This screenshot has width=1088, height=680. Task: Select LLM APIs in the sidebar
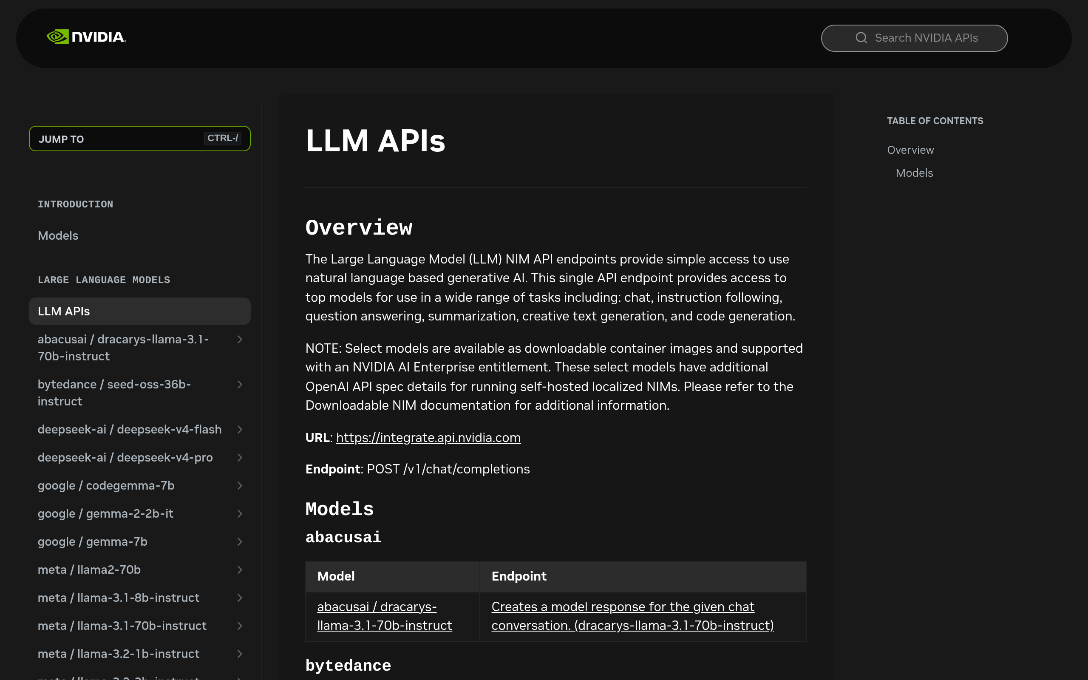click(139, 311)
